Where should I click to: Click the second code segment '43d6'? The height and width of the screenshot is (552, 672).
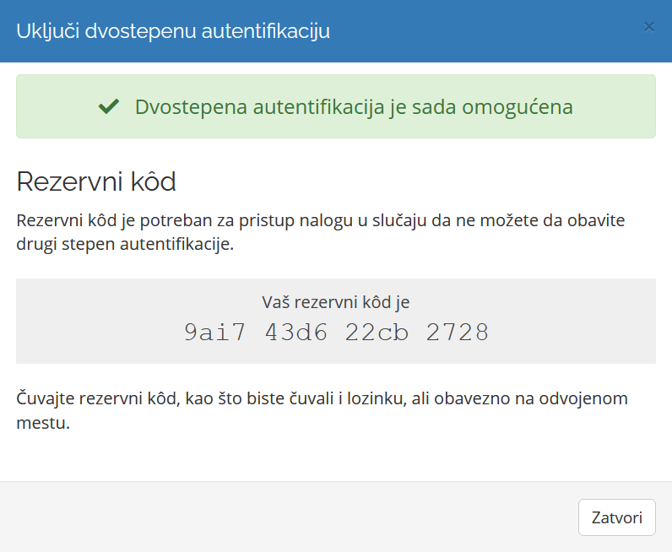[x=295, y=333]
